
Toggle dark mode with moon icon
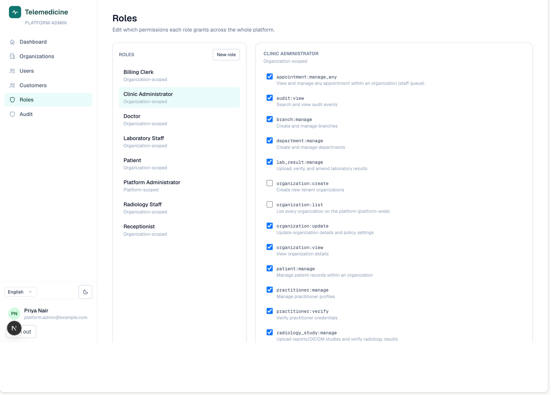point(85,292)
